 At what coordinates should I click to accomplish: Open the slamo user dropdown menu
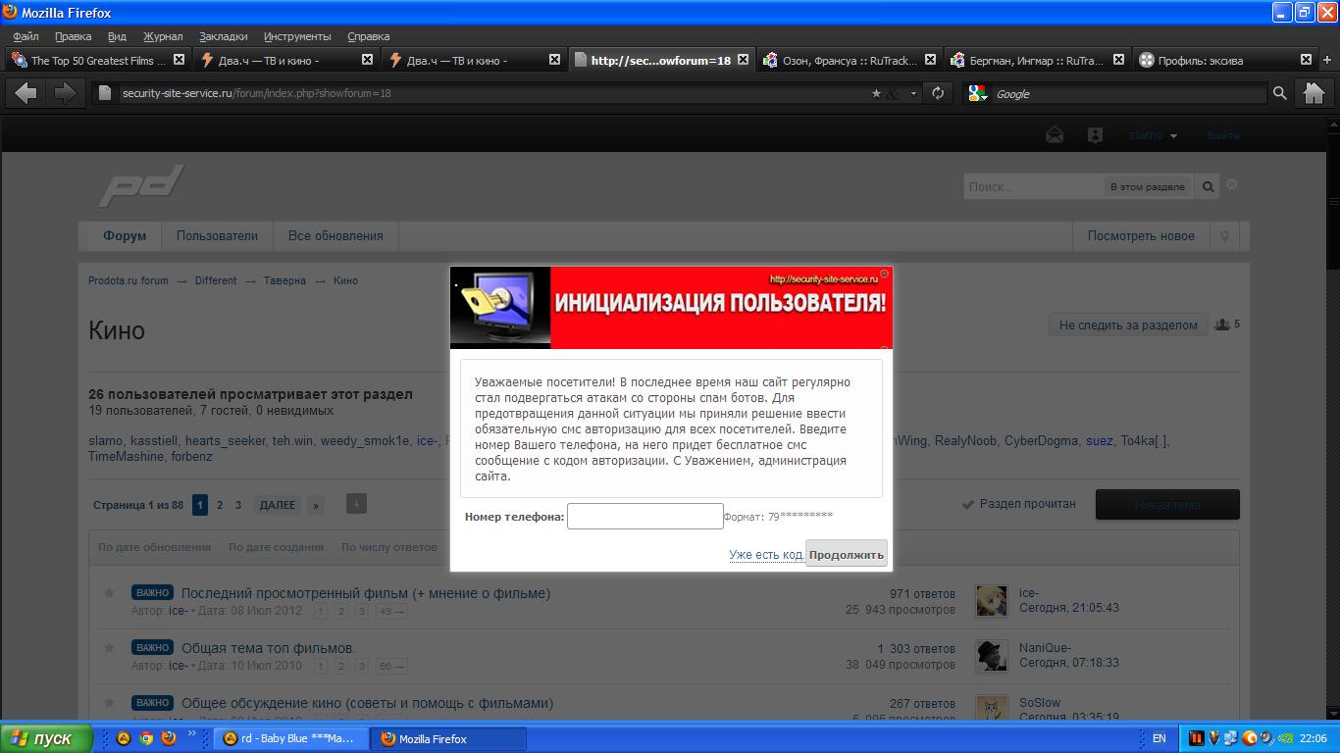(1153, 135)
